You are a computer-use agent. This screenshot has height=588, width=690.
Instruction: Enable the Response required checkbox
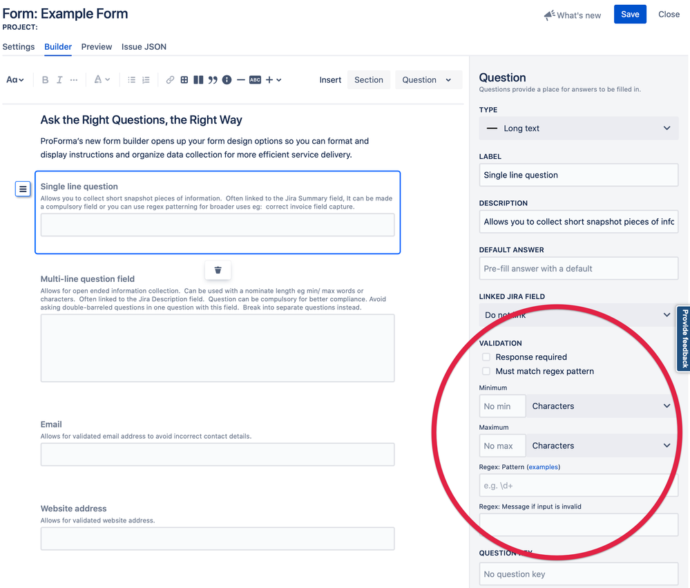click(x=486, y=357)
